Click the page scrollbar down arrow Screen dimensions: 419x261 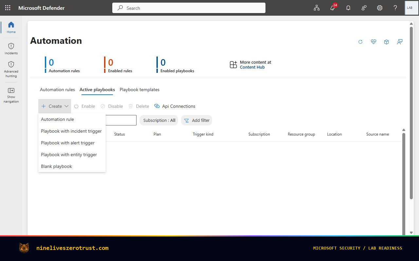coord(411,233)
